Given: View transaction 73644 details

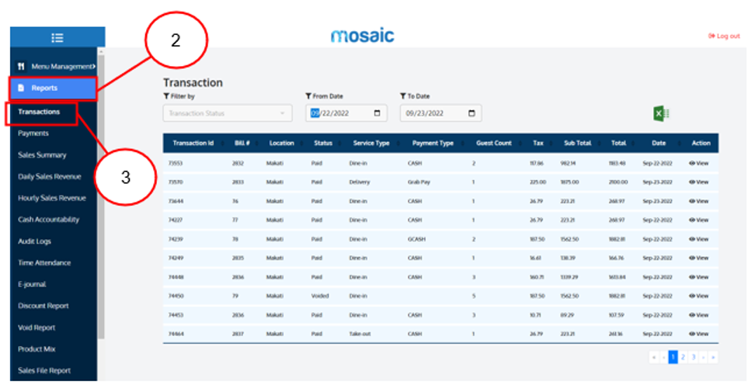Looking at the screenshot, I should pyautogui.click(x=698, y=201).
